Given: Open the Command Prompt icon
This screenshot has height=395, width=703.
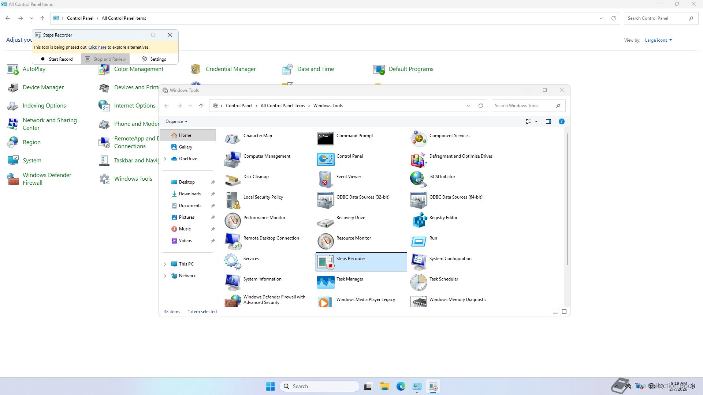Looking at the screenshot, I should pos(325,139).
